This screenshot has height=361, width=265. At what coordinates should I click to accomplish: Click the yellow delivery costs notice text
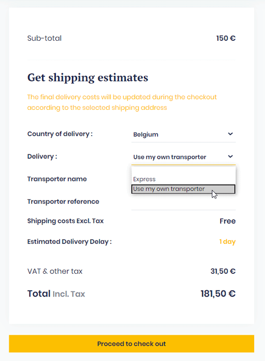122,102
